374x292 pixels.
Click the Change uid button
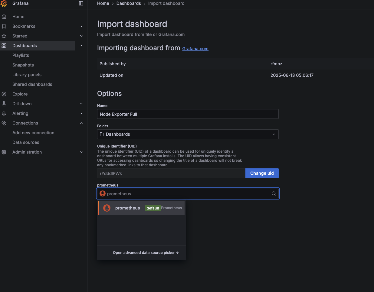262,173
